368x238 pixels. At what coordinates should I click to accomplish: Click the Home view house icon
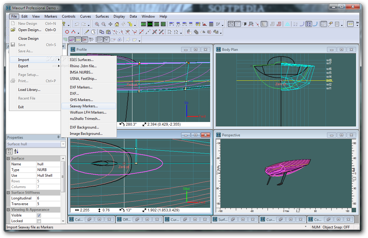117,24
